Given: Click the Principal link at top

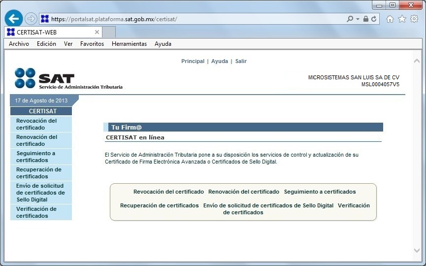Looking at the screenshot, I should click(x=193, y=61).
